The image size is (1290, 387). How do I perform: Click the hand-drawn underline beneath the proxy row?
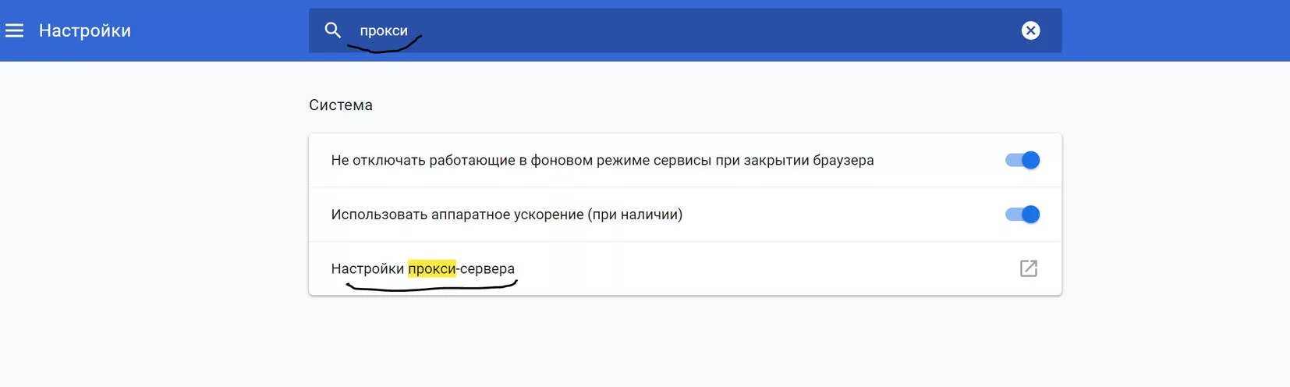431,287
